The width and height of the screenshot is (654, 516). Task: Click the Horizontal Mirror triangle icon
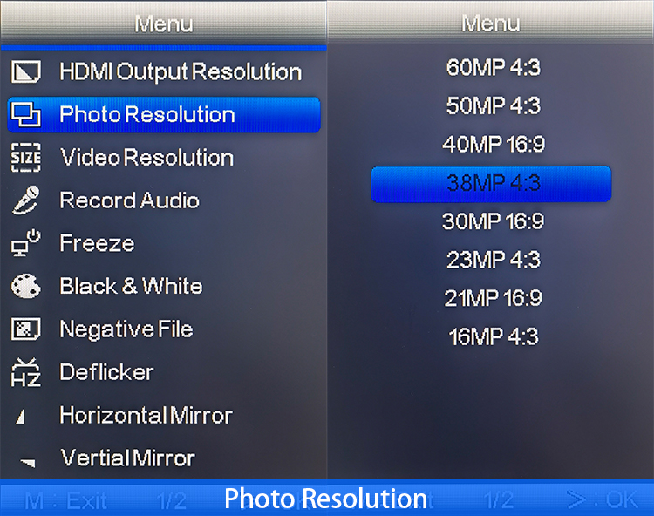click(21, 417)
